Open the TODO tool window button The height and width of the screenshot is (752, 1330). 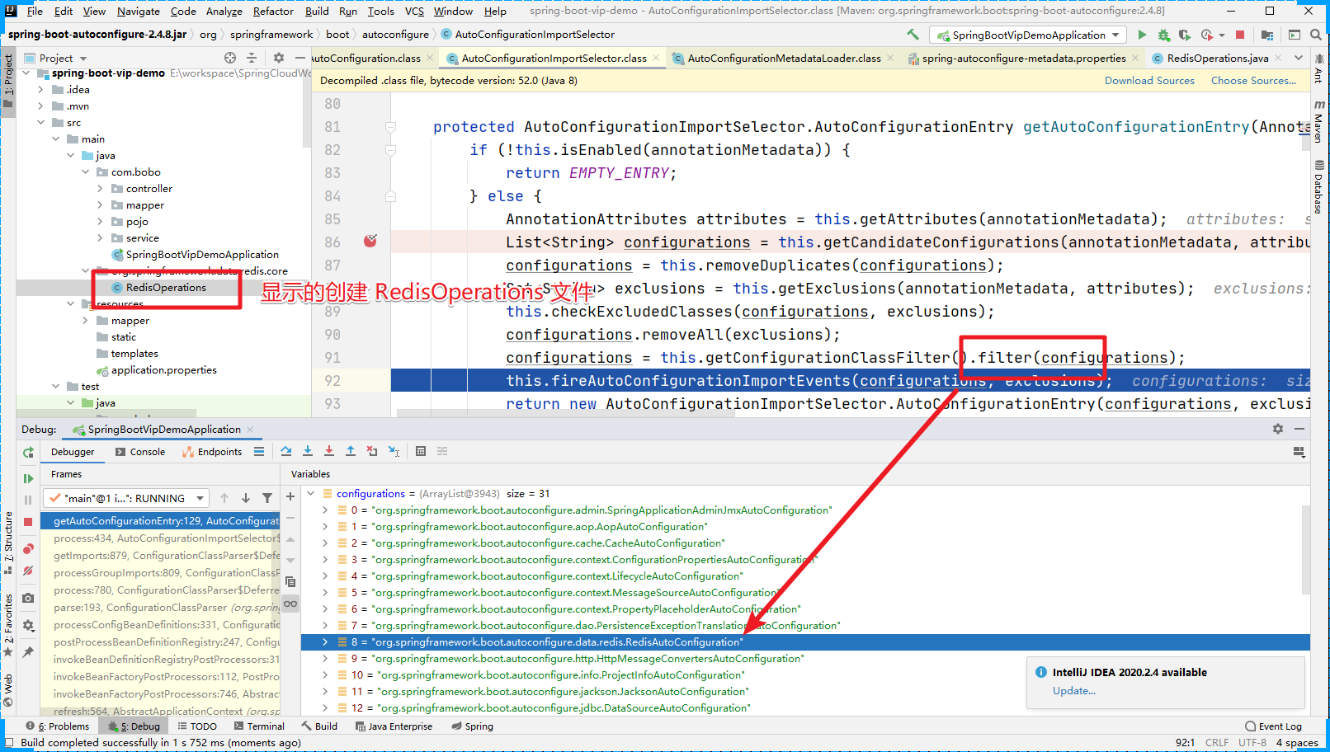pyautogui.click(x=197, y=726)
